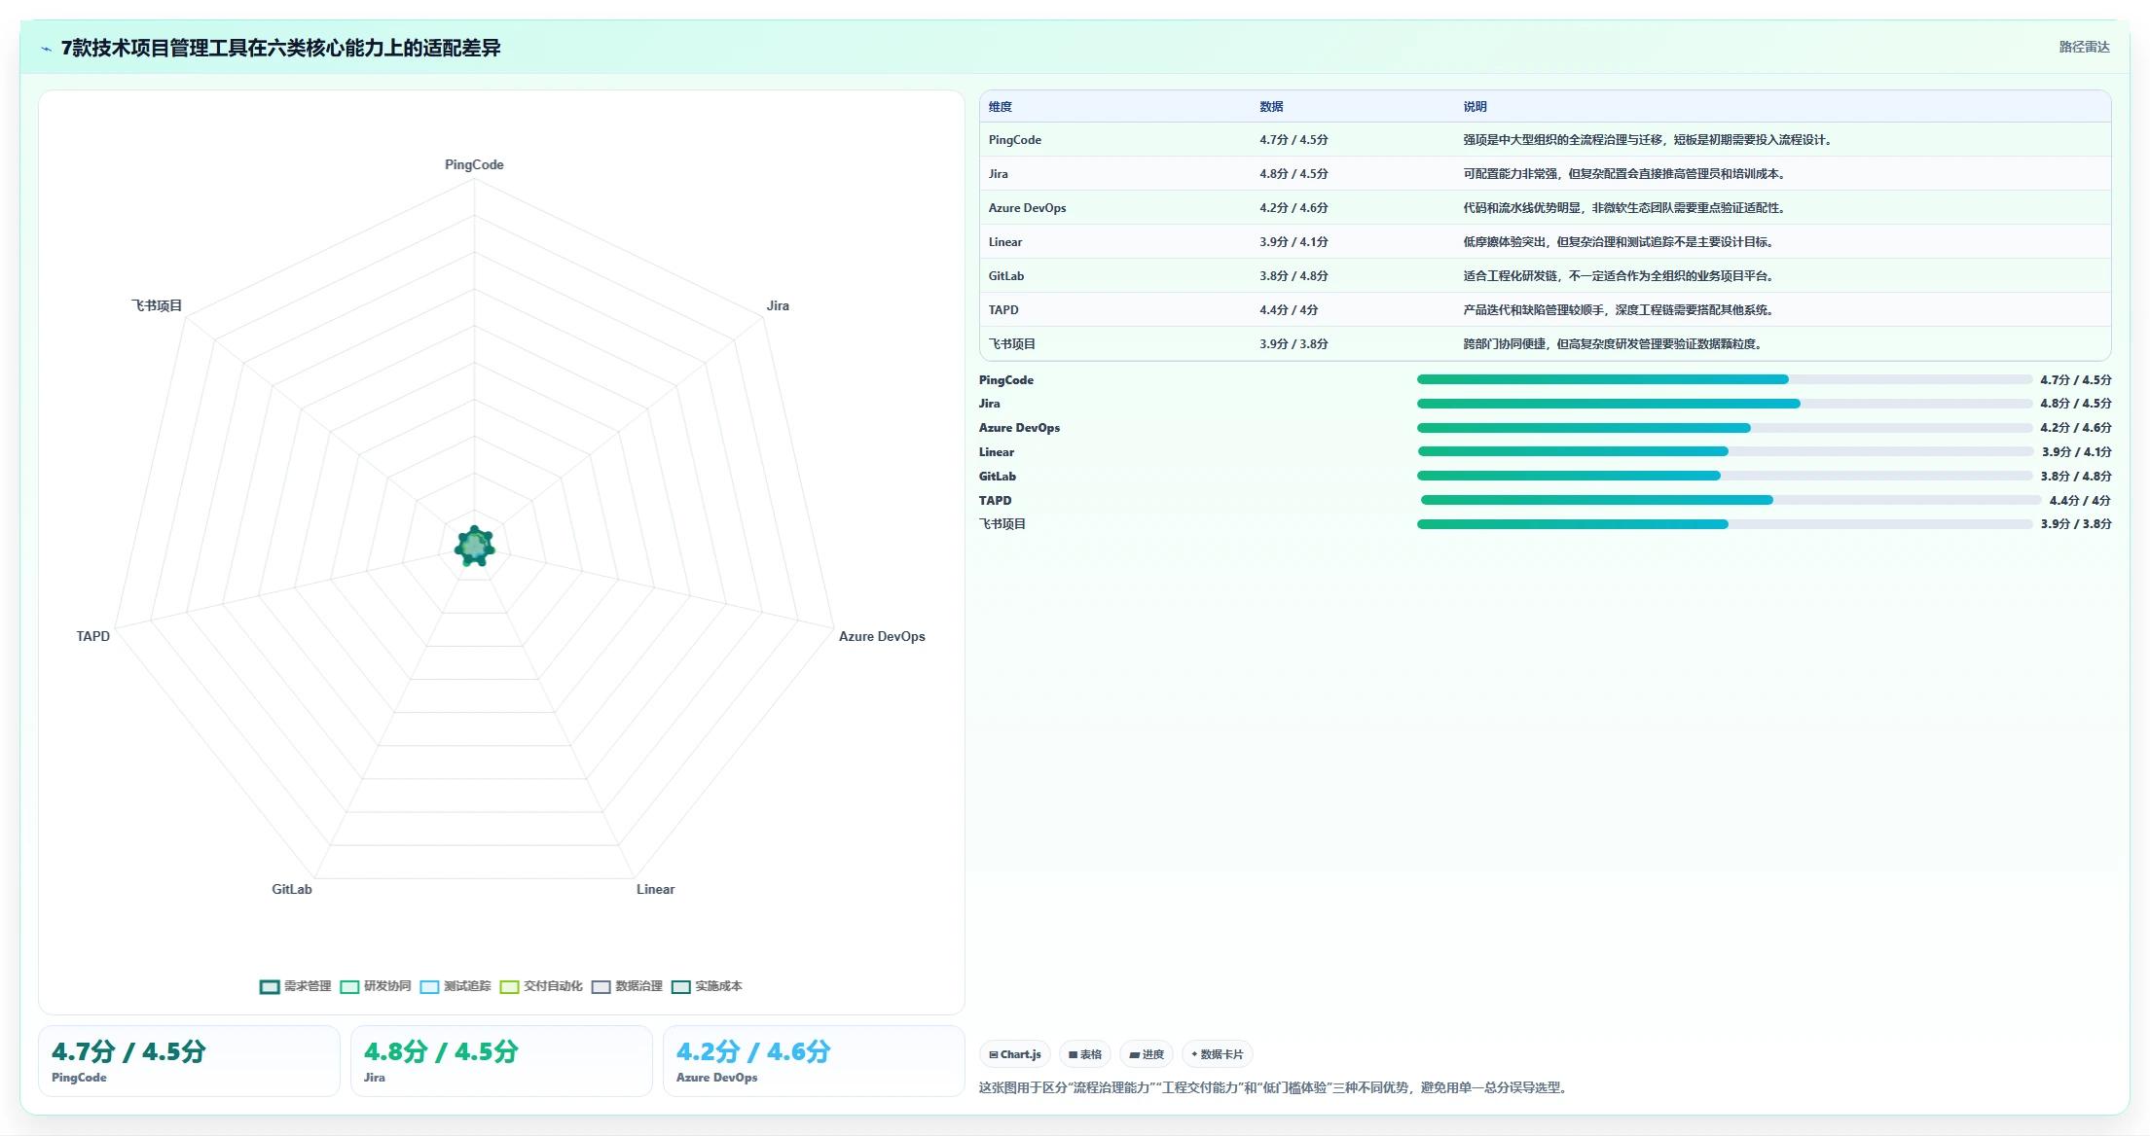Click the 路径雷达 label in the header
The image size is (2150, 1136).
click(2084, 47)
